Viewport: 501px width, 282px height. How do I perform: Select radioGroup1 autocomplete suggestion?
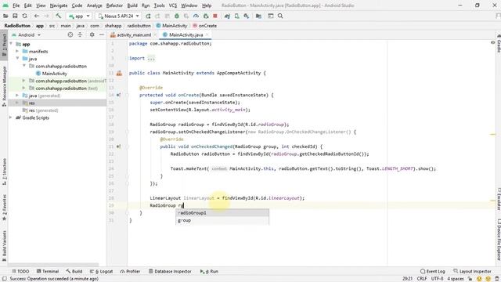222,212
